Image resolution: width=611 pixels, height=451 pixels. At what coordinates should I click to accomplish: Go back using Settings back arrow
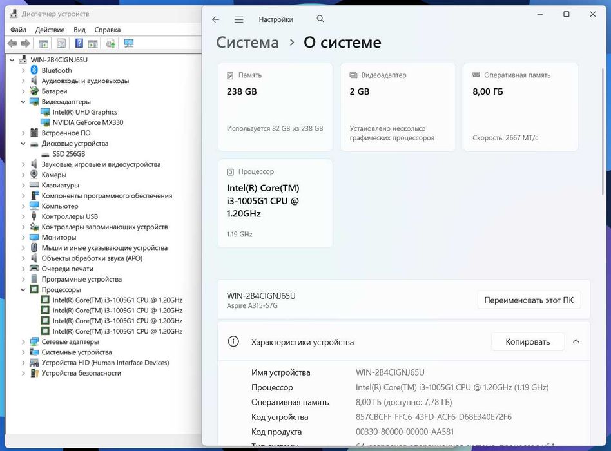point(215,19)
